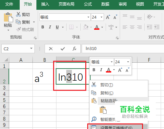
Task: Click cell B2 containing a³
Action: pos(45,76)
